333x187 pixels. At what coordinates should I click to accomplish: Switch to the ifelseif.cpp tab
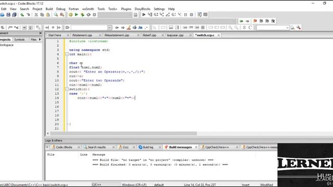pos(149,35)
